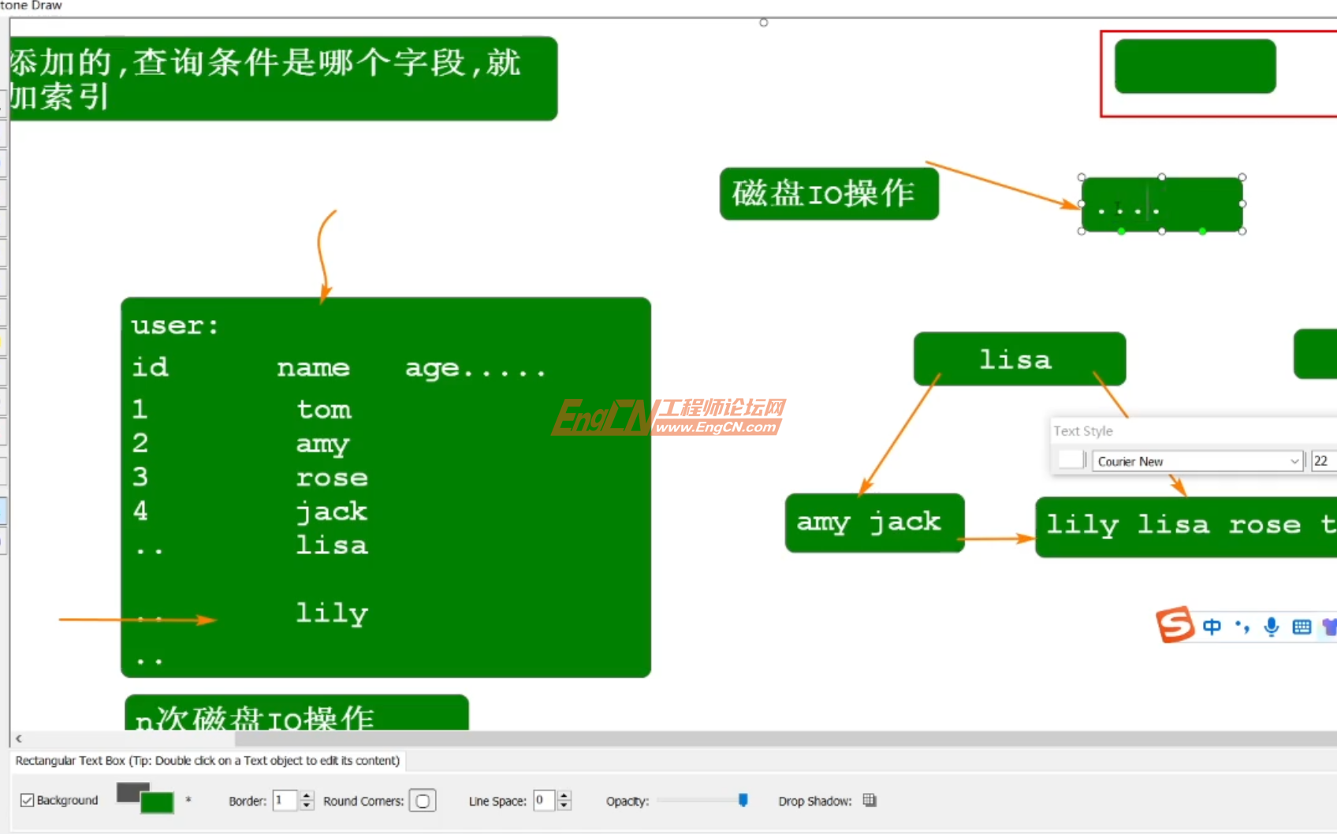The height and width of the screenshot is (834, 1337).
Task: Click the horizontal scrollbar left arrow
Action: point(17,739)
